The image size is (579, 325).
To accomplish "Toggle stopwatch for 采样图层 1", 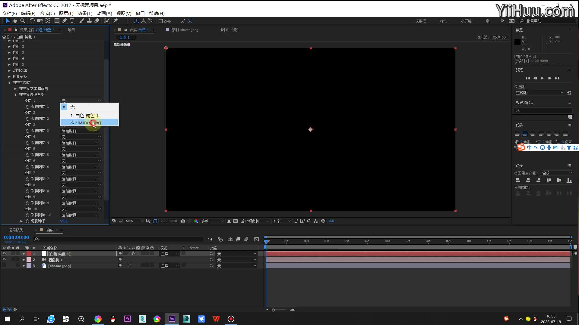I will (x=27, y=107).
